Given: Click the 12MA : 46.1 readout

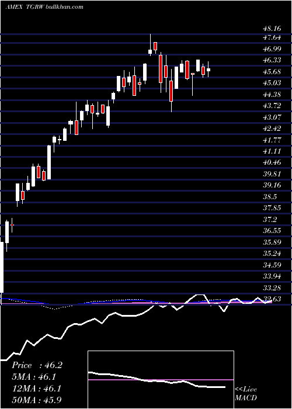Looking at the screenshot, I should click(x=36, y=389).
